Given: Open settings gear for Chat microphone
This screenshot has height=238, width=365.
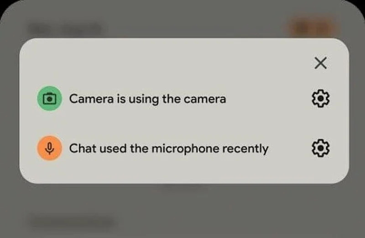Looking at the screenshot, I should (x=321, y=148).
